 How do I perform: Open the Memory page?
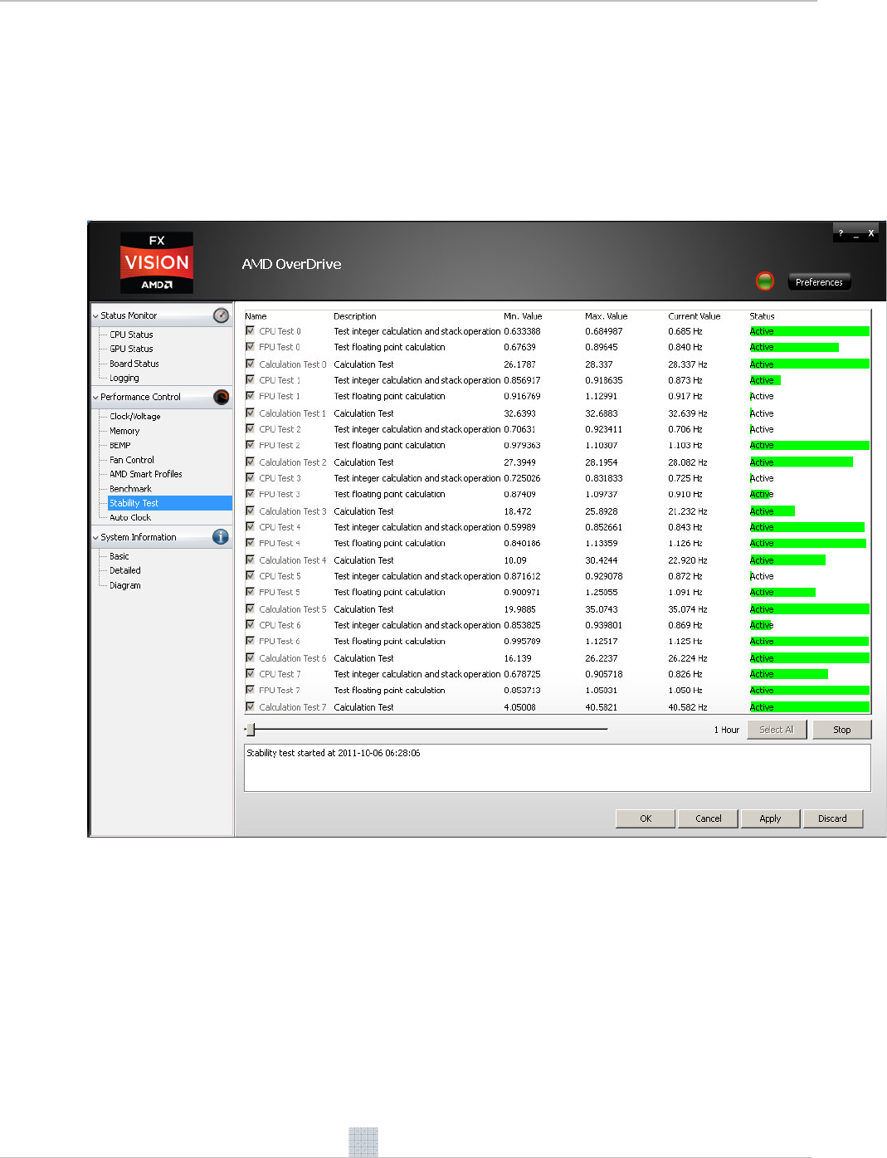[124, 431]
